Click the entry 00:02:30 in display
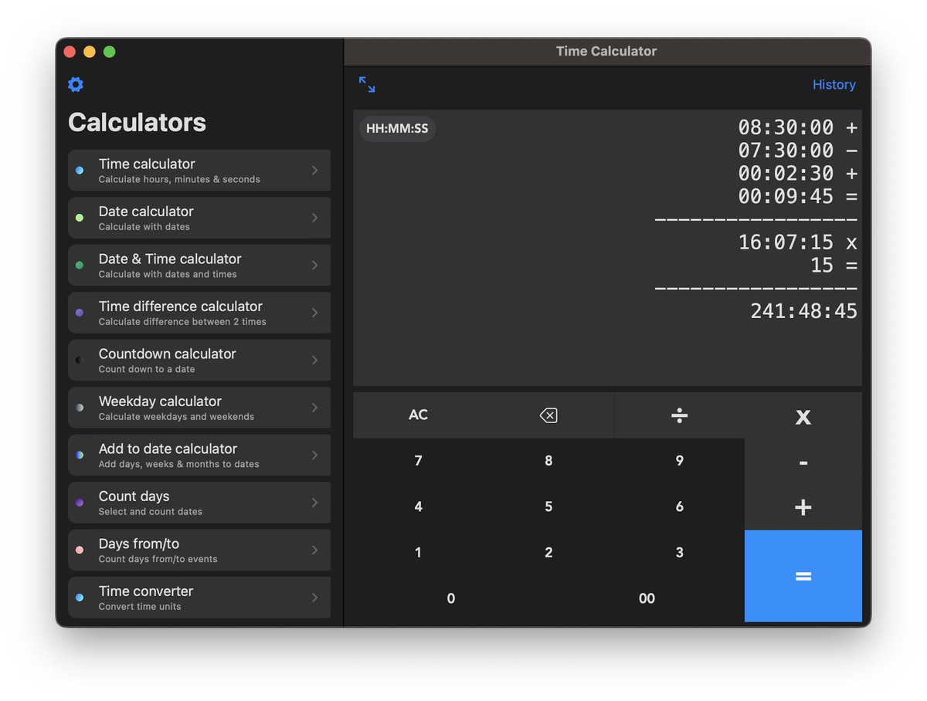 [x=786, y=174]
